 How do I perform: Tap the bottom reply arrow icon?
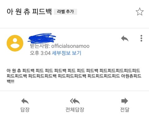pos(25,101)
